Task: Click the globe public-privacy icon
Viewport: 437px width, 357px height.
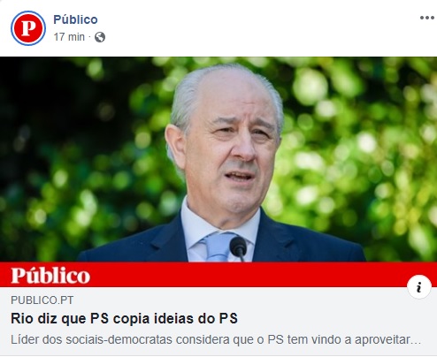Action: [x=100, y=37]
